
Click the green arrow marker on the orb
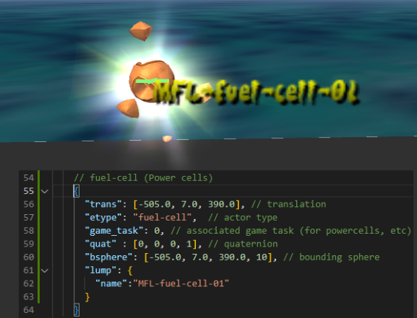click(x=152, y=81)
